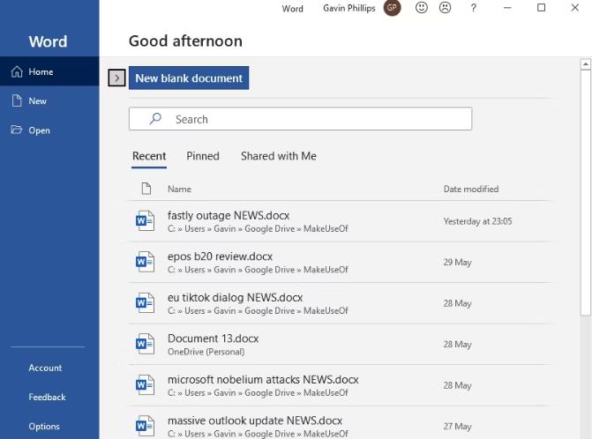Click the New page icon in sidebar

point(17,100)
